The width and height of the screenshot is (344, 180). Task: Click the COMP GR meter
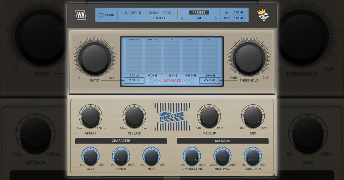pyautogui.click(x=134, y=56)
